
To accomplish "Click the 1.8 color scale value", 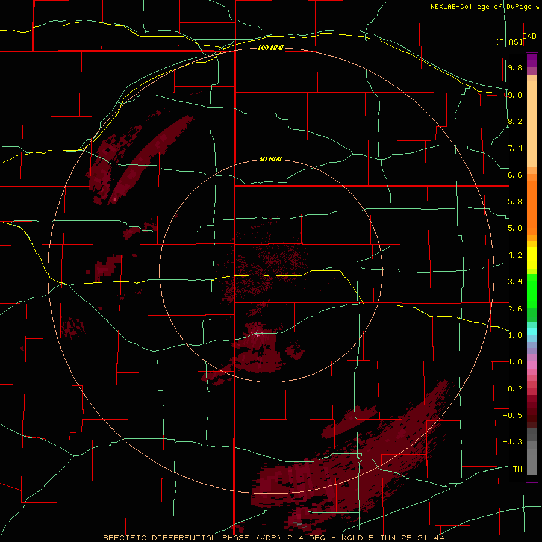I will point(515,335).
